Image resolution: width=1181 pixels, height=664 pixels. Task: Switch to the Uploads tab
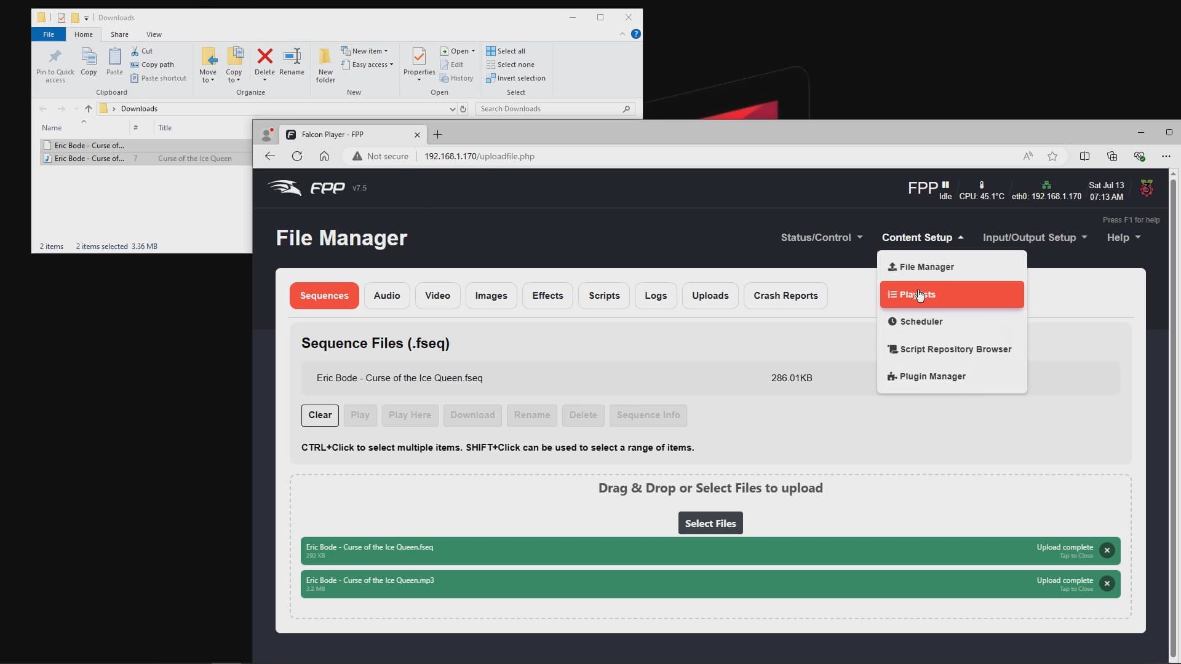(x=710, y=296)
